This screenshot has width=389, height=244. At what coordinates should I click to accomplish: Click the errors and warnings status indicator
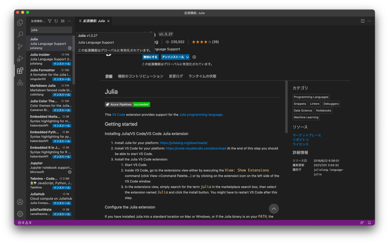point(24,223)
